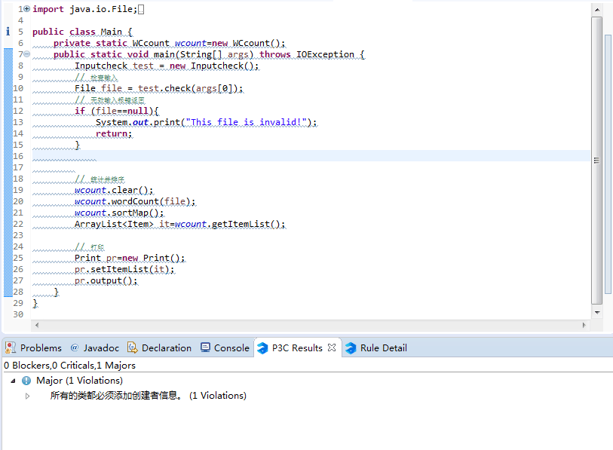Click the editor's vertical scroll down arrow

coord(597,311)
